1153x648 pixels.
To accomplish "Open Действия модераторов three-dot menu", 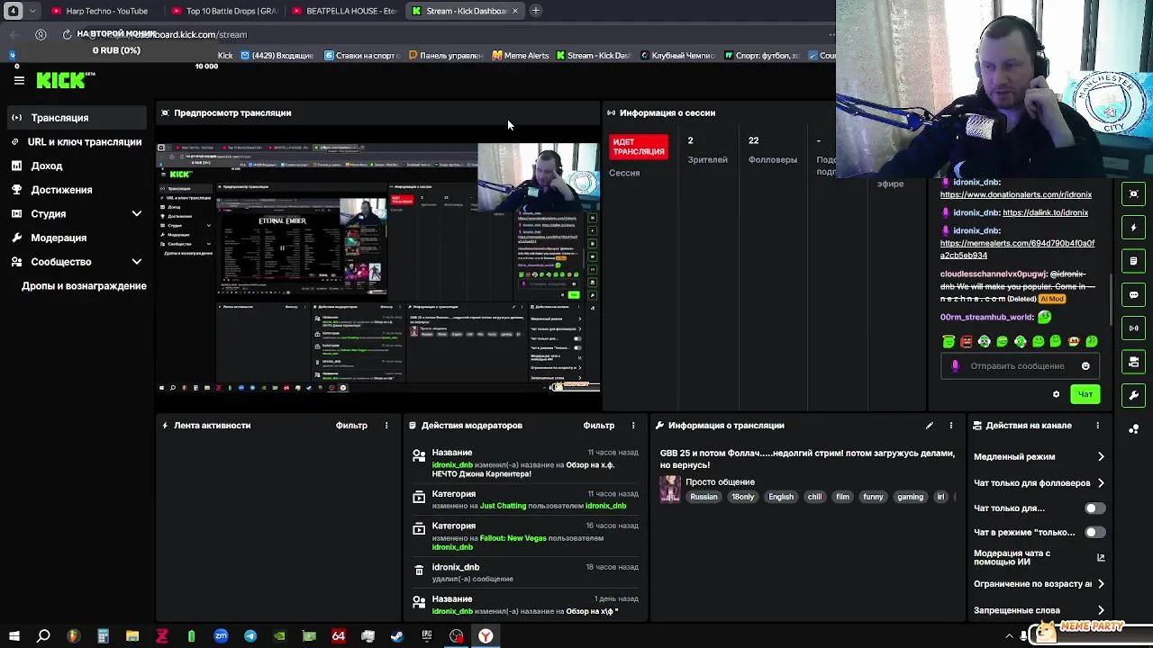I will pos(633,426).
